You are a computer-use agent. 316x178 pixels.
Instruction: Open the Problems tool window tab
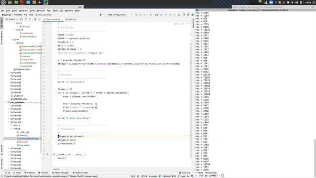[x=30, y=173]
